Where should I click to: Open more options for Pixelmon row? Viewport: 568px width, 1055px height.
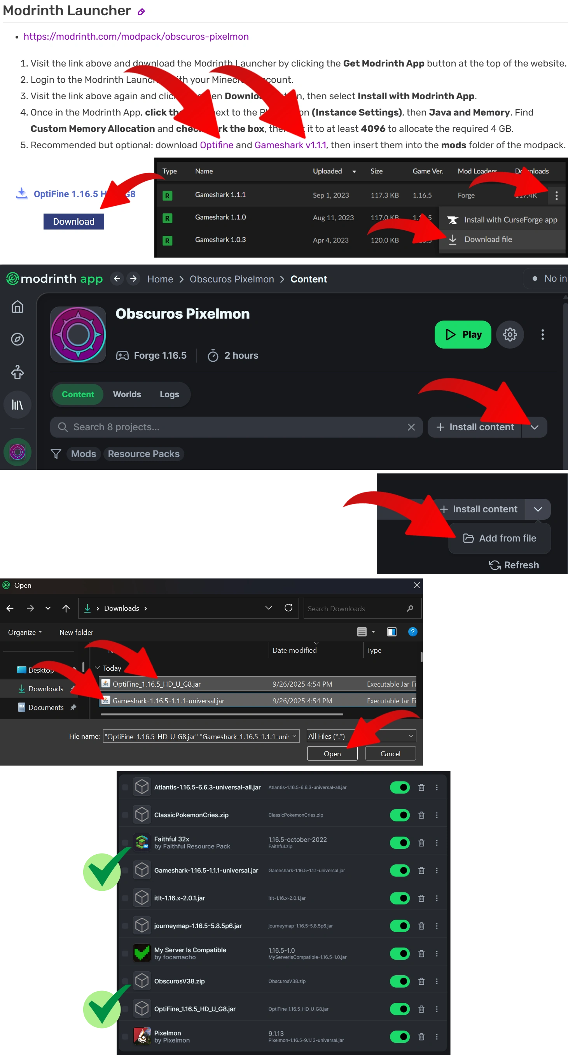437,1037
